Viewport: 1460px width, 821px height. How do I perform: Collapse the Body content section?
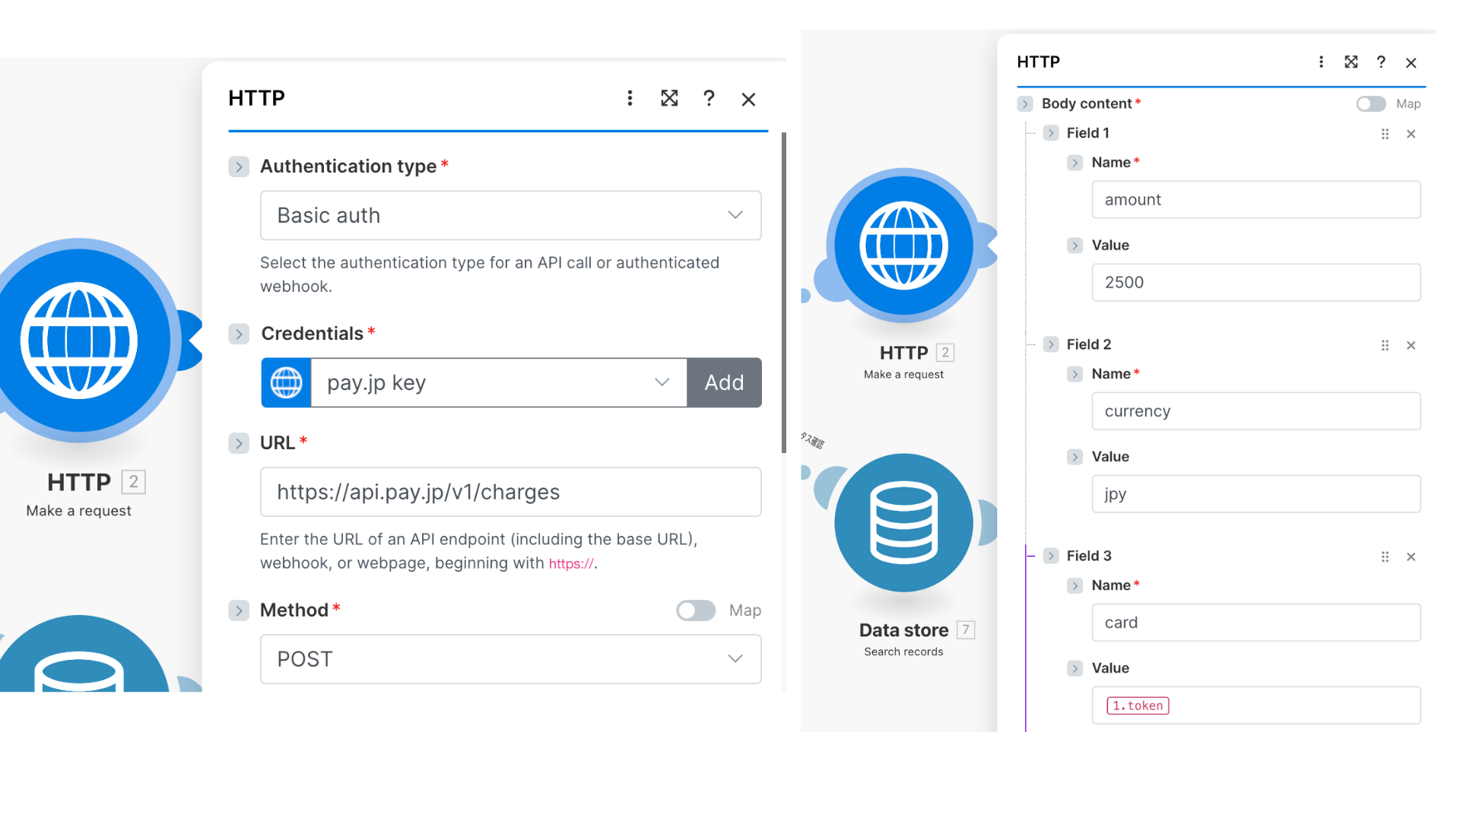pos(1025,104)
